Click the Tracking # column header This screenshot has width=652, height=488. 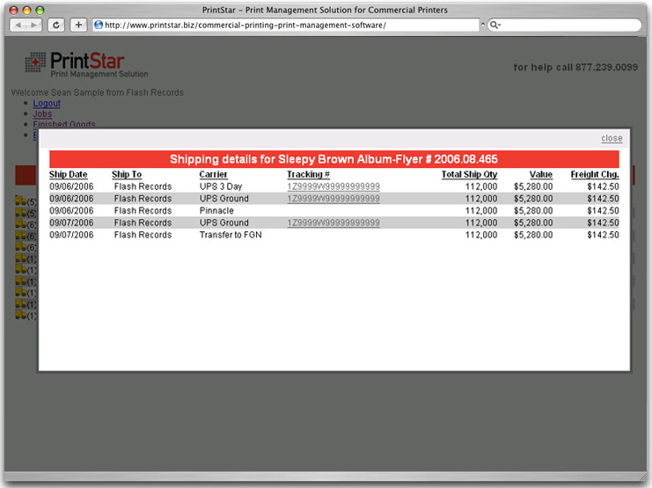pyautogui.click(x=308, y=175)
